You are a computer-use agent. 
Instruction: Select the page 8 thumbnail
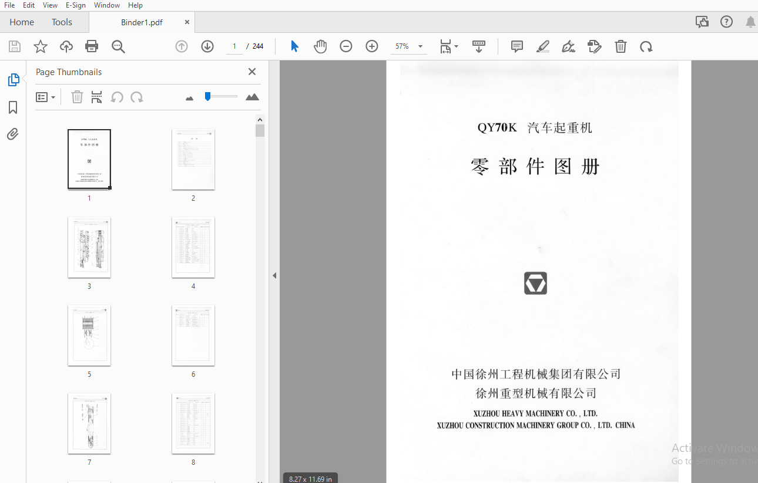193,423
